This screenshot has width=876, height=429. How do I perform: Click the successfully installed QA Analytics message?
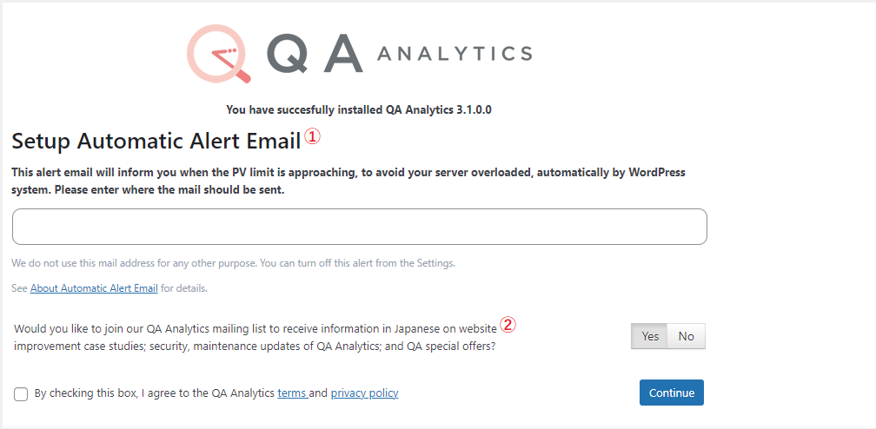click(x=359, y=109)
